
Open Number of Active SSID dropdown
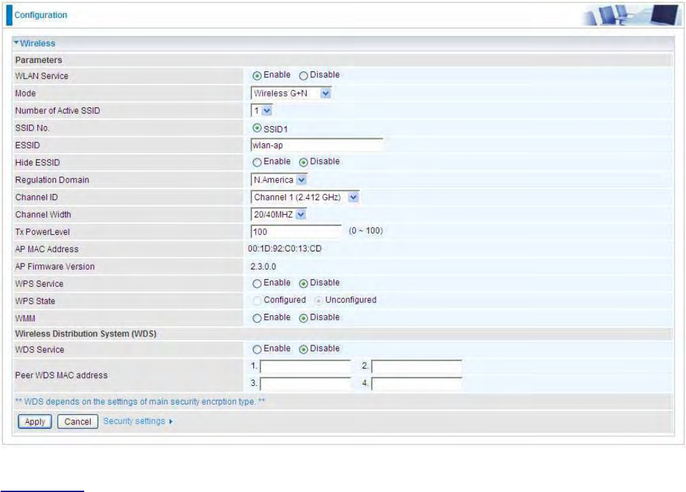tap(262, 111)
